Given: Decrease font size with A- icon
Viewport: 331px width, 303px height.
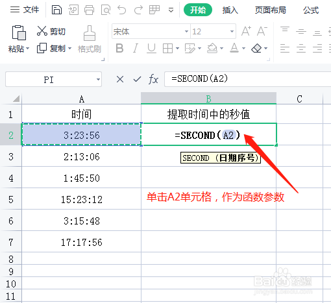Looking at the screenshot, I should coord(262,31).
